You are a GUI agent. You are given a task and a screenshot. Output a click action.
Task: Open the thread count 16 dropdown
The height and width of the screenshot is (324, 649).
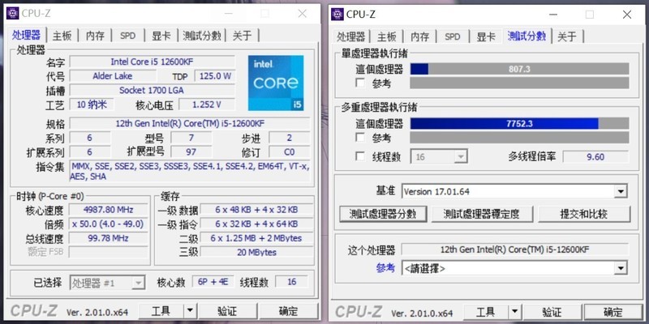click(439, 156)
